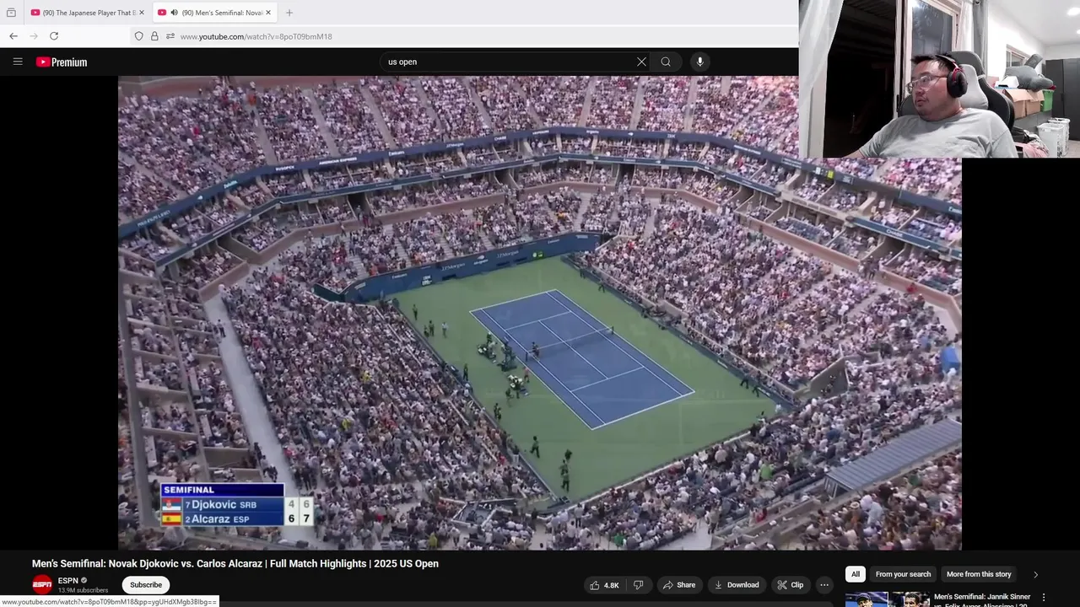This screenshot has height=607, width=1080.
Task: Close the Men's Semifinal tab
Action: [268, 13]
